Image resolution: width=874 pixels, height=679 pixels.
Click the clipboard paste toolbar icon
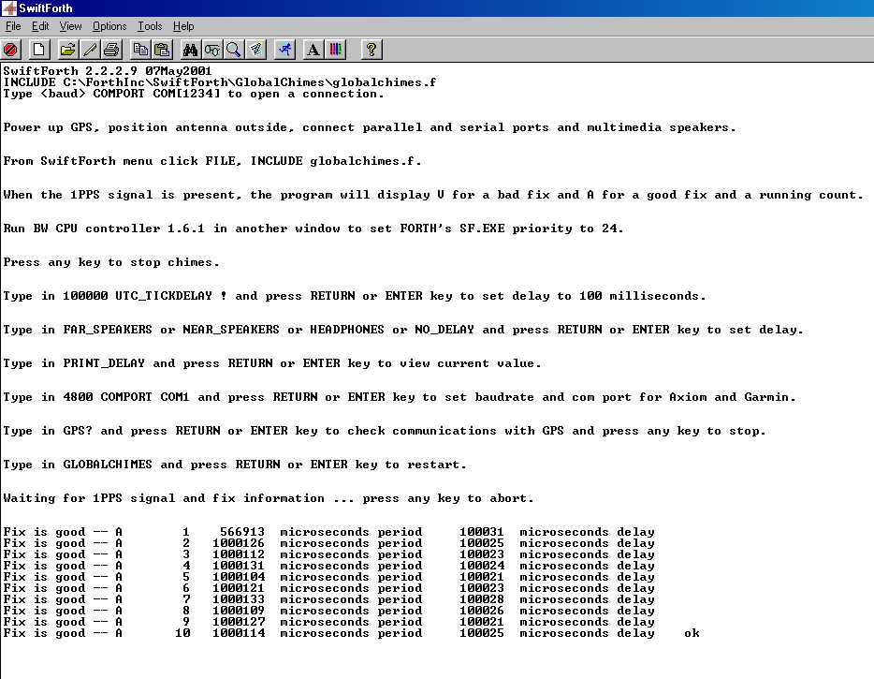[x=162, y=50]
